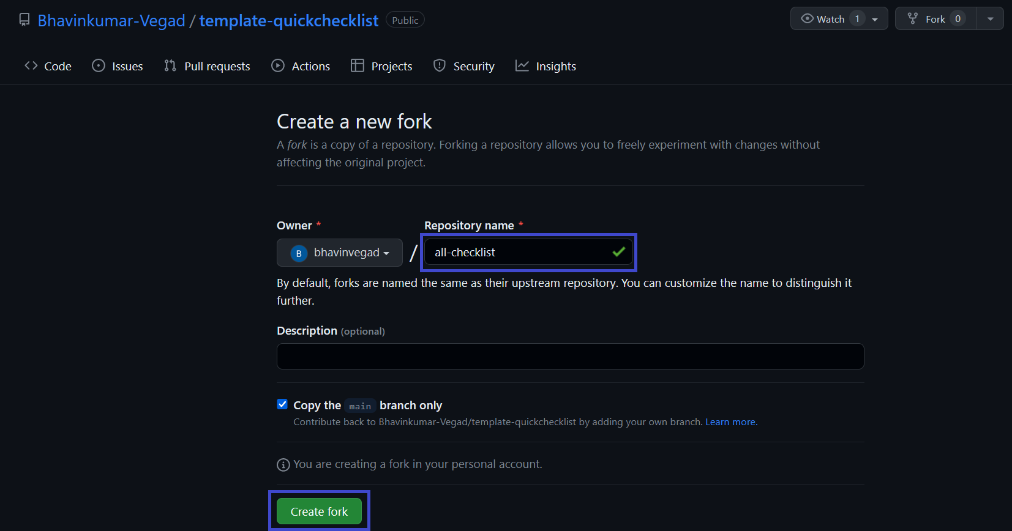Click the Issues circle-dot icon
This screenshot has width=1012, height=531.
(x=99, y=65)
